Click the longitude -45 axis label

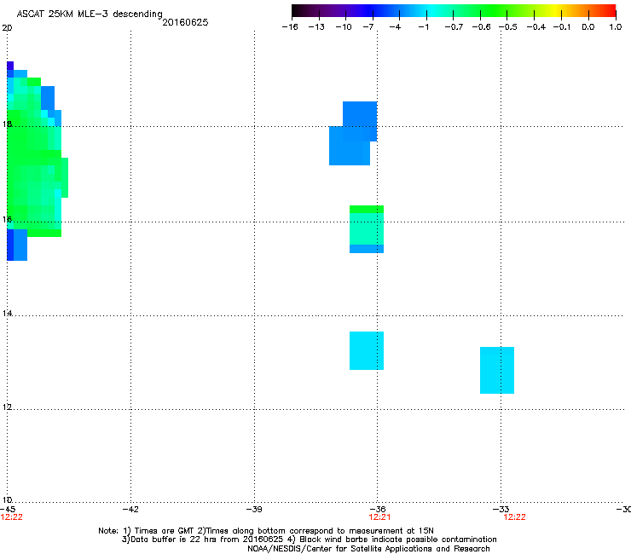pyautogui.click(x=8, y=510)
